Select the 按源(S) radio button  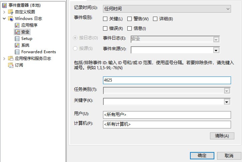[x=75, y=49]
